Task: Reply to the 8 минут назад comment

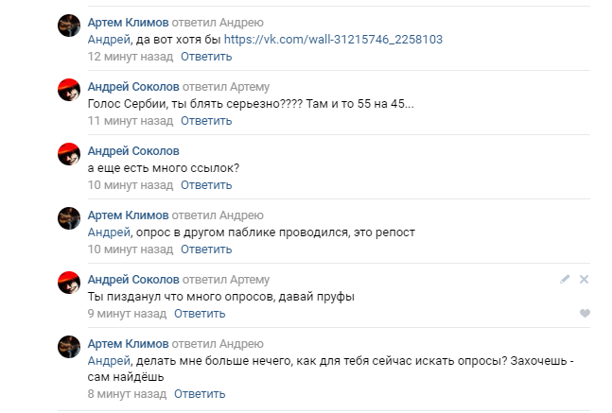Action: 200,393
